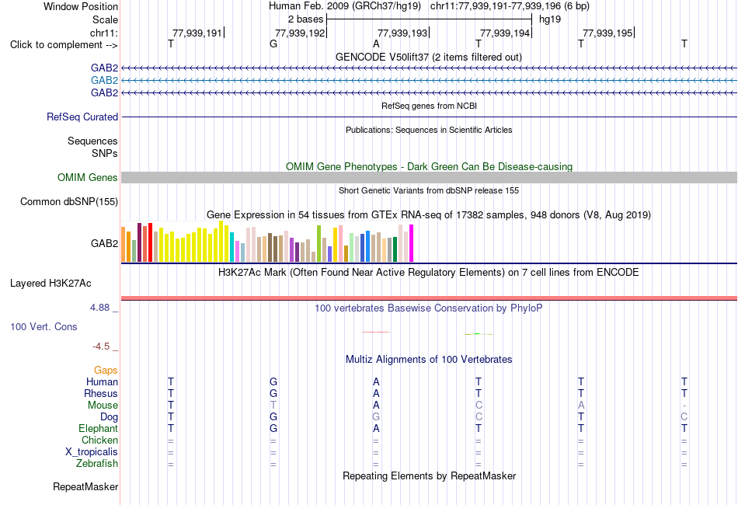This screenshot has height=505, width=738.
Task: Click "Short Genetic Variants from dbSNP release 155"
Action: 429,190
